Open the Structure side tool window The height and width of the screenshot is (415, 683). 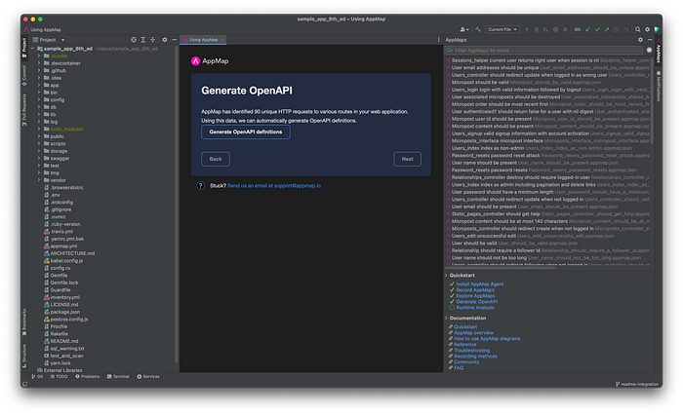24,356
